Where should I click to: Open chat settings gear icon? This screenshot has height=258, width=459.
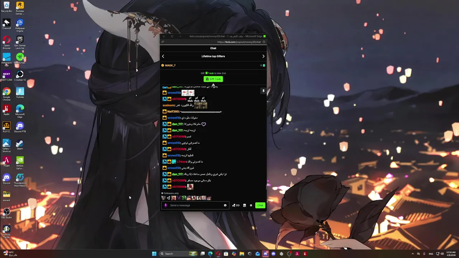251,205
